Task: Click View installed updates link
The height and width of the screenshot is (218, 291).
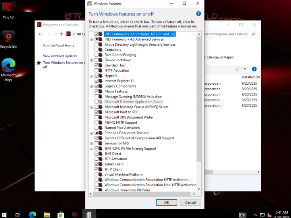Action: click(x=60, y=56)
